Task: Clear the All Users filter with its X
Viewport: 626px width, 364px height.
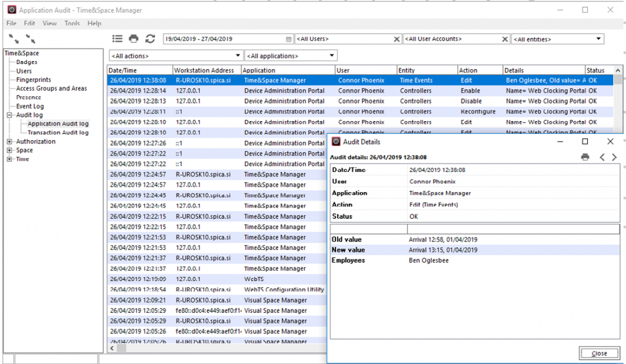Action: tap(397, 39)
